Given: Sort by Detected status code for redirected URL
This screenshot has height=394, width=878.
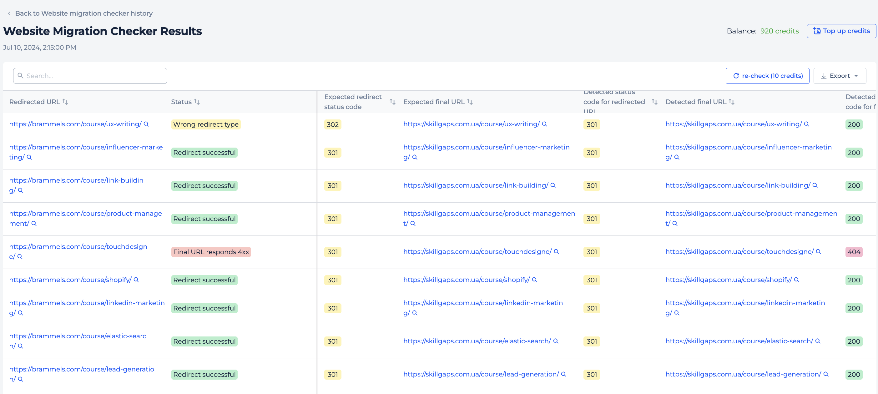Looking at the screenshot, I should (x=654, y=102).
